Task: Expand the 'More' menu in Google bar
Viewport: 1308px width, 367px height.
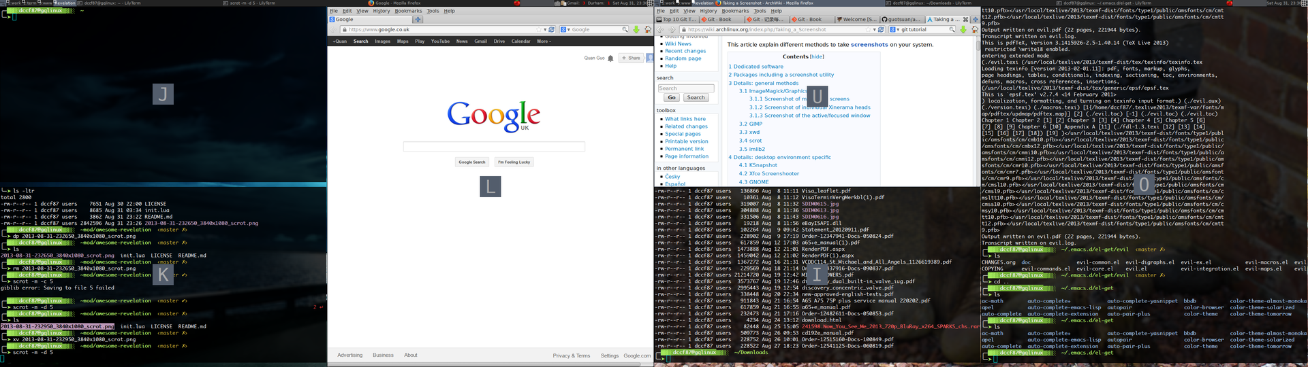Action: [544, 41]
